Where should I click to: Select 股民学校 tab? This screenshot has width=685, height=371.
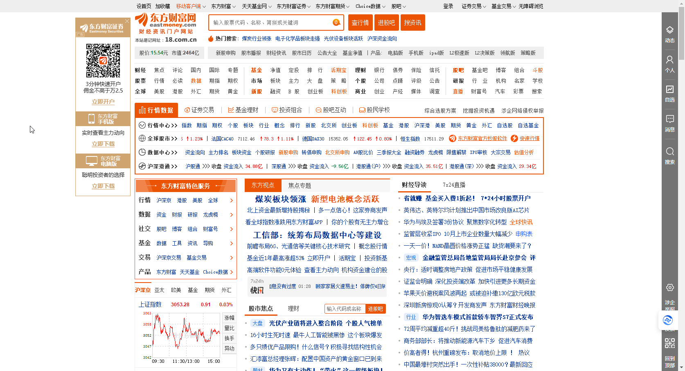[374, 110]
